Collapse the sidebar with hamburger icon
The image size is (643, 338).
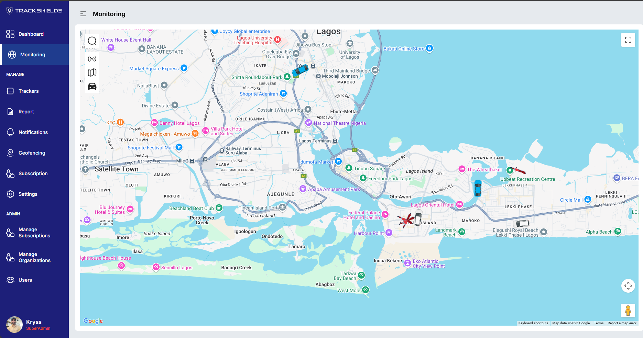click(x=83, y=14)
